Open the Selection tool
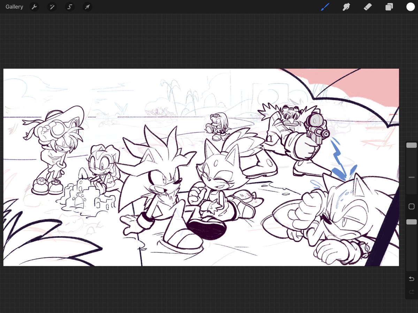This screenshot has height=313, width=418. point(70,7)
